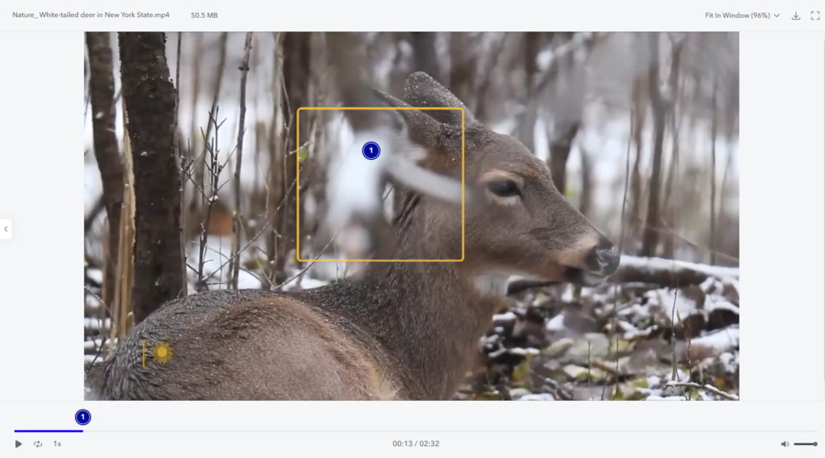825x458 pixels.
Task: Select comment marker 1 on the timeline
Action: [83, 417]
